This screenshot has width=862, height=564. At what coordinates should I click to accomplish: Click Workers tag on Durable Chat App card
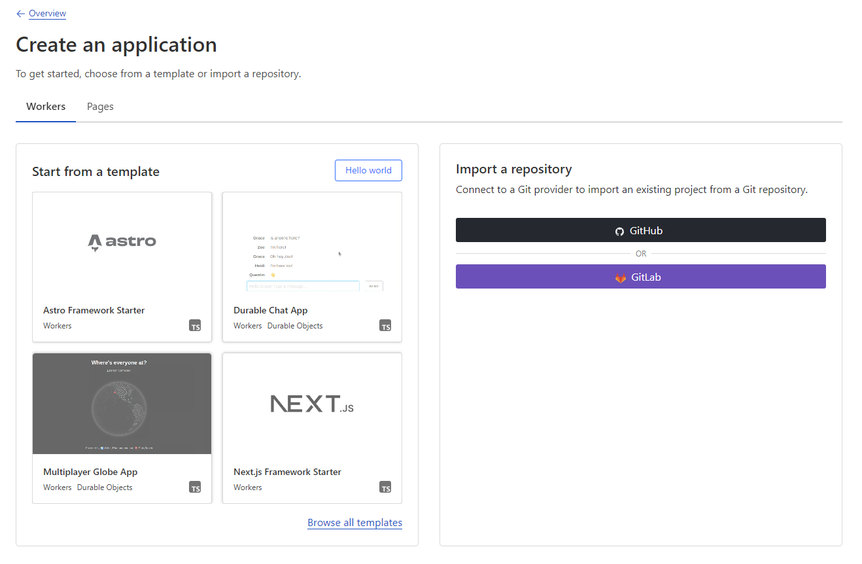pos(248,326)
